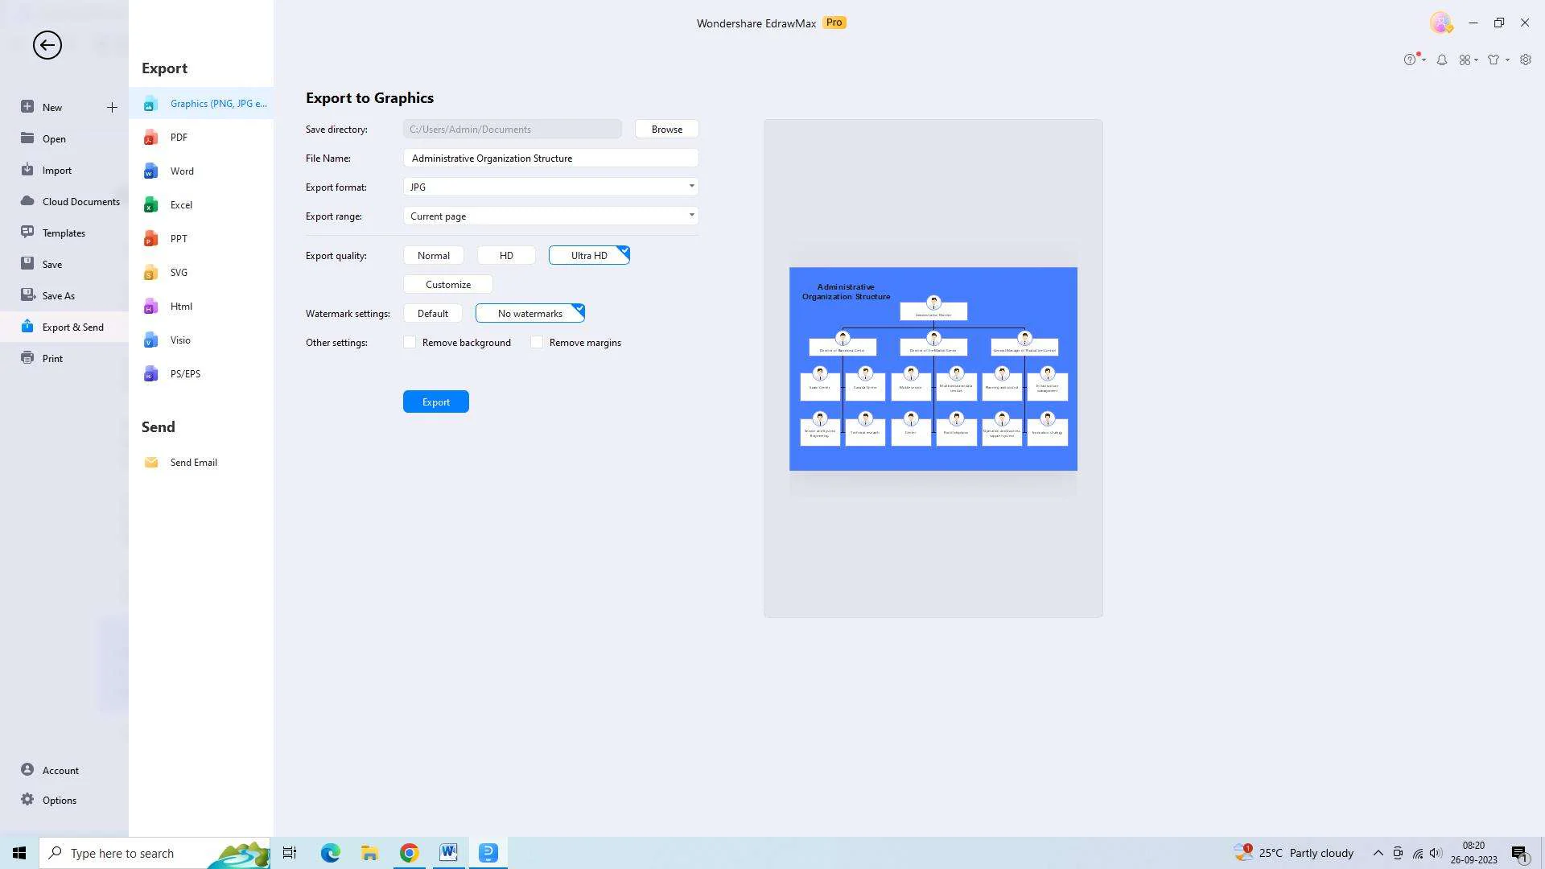Open the Export range dropdown

click(690, 216)
